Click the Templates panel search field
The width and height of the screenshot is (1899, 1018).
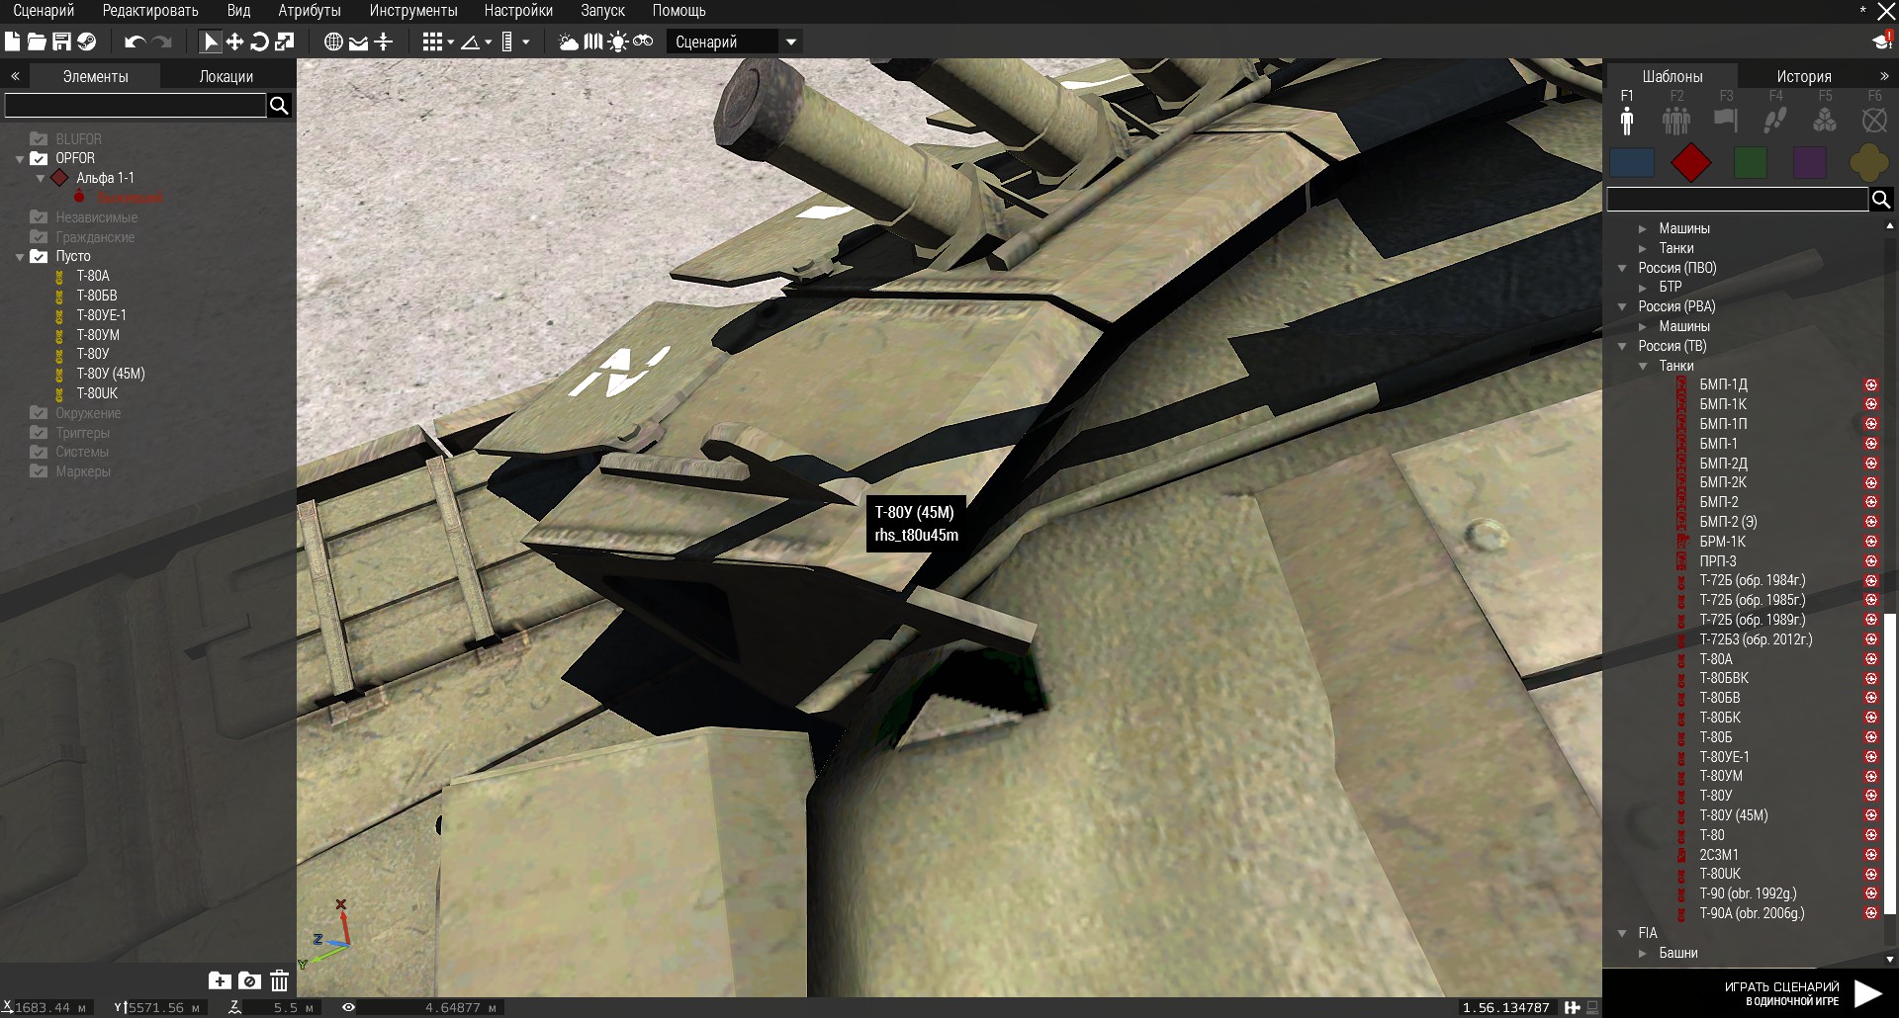pos(1738,200)
